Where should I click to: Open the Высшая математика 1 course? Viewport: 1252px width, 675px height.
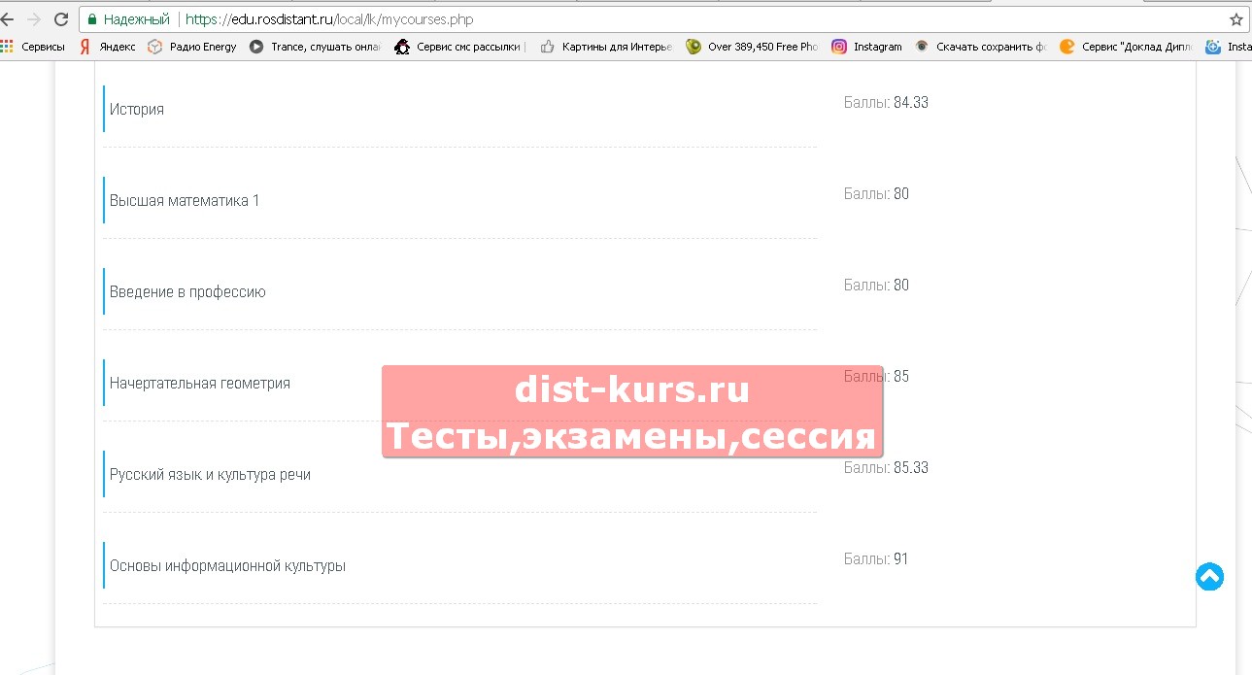(185, 201)
